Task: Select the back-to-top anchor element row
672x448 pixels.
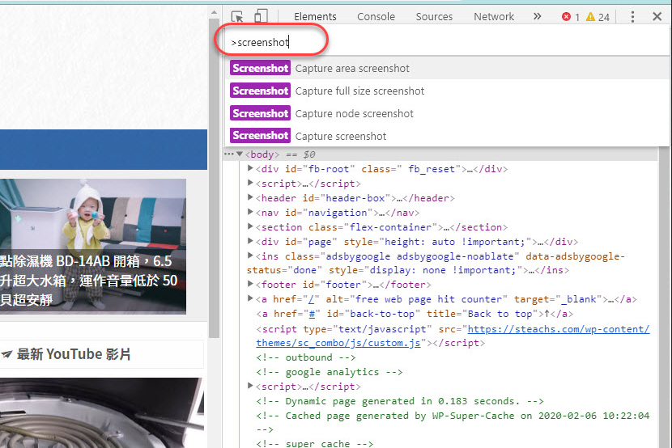Action: (415, 314)
